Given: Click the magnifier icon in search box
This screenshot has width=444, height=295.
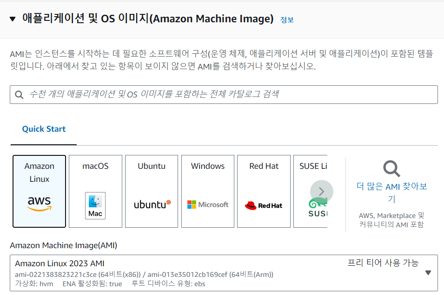Looking at the screenshot, I should (x=19, y=95).
